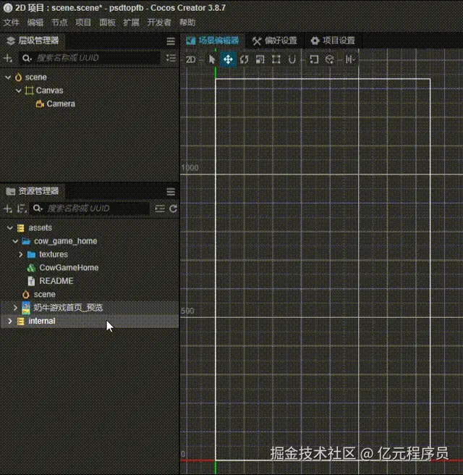463x475 pixels.
Task: Expand the internal database folder
Action: point(10,321)
